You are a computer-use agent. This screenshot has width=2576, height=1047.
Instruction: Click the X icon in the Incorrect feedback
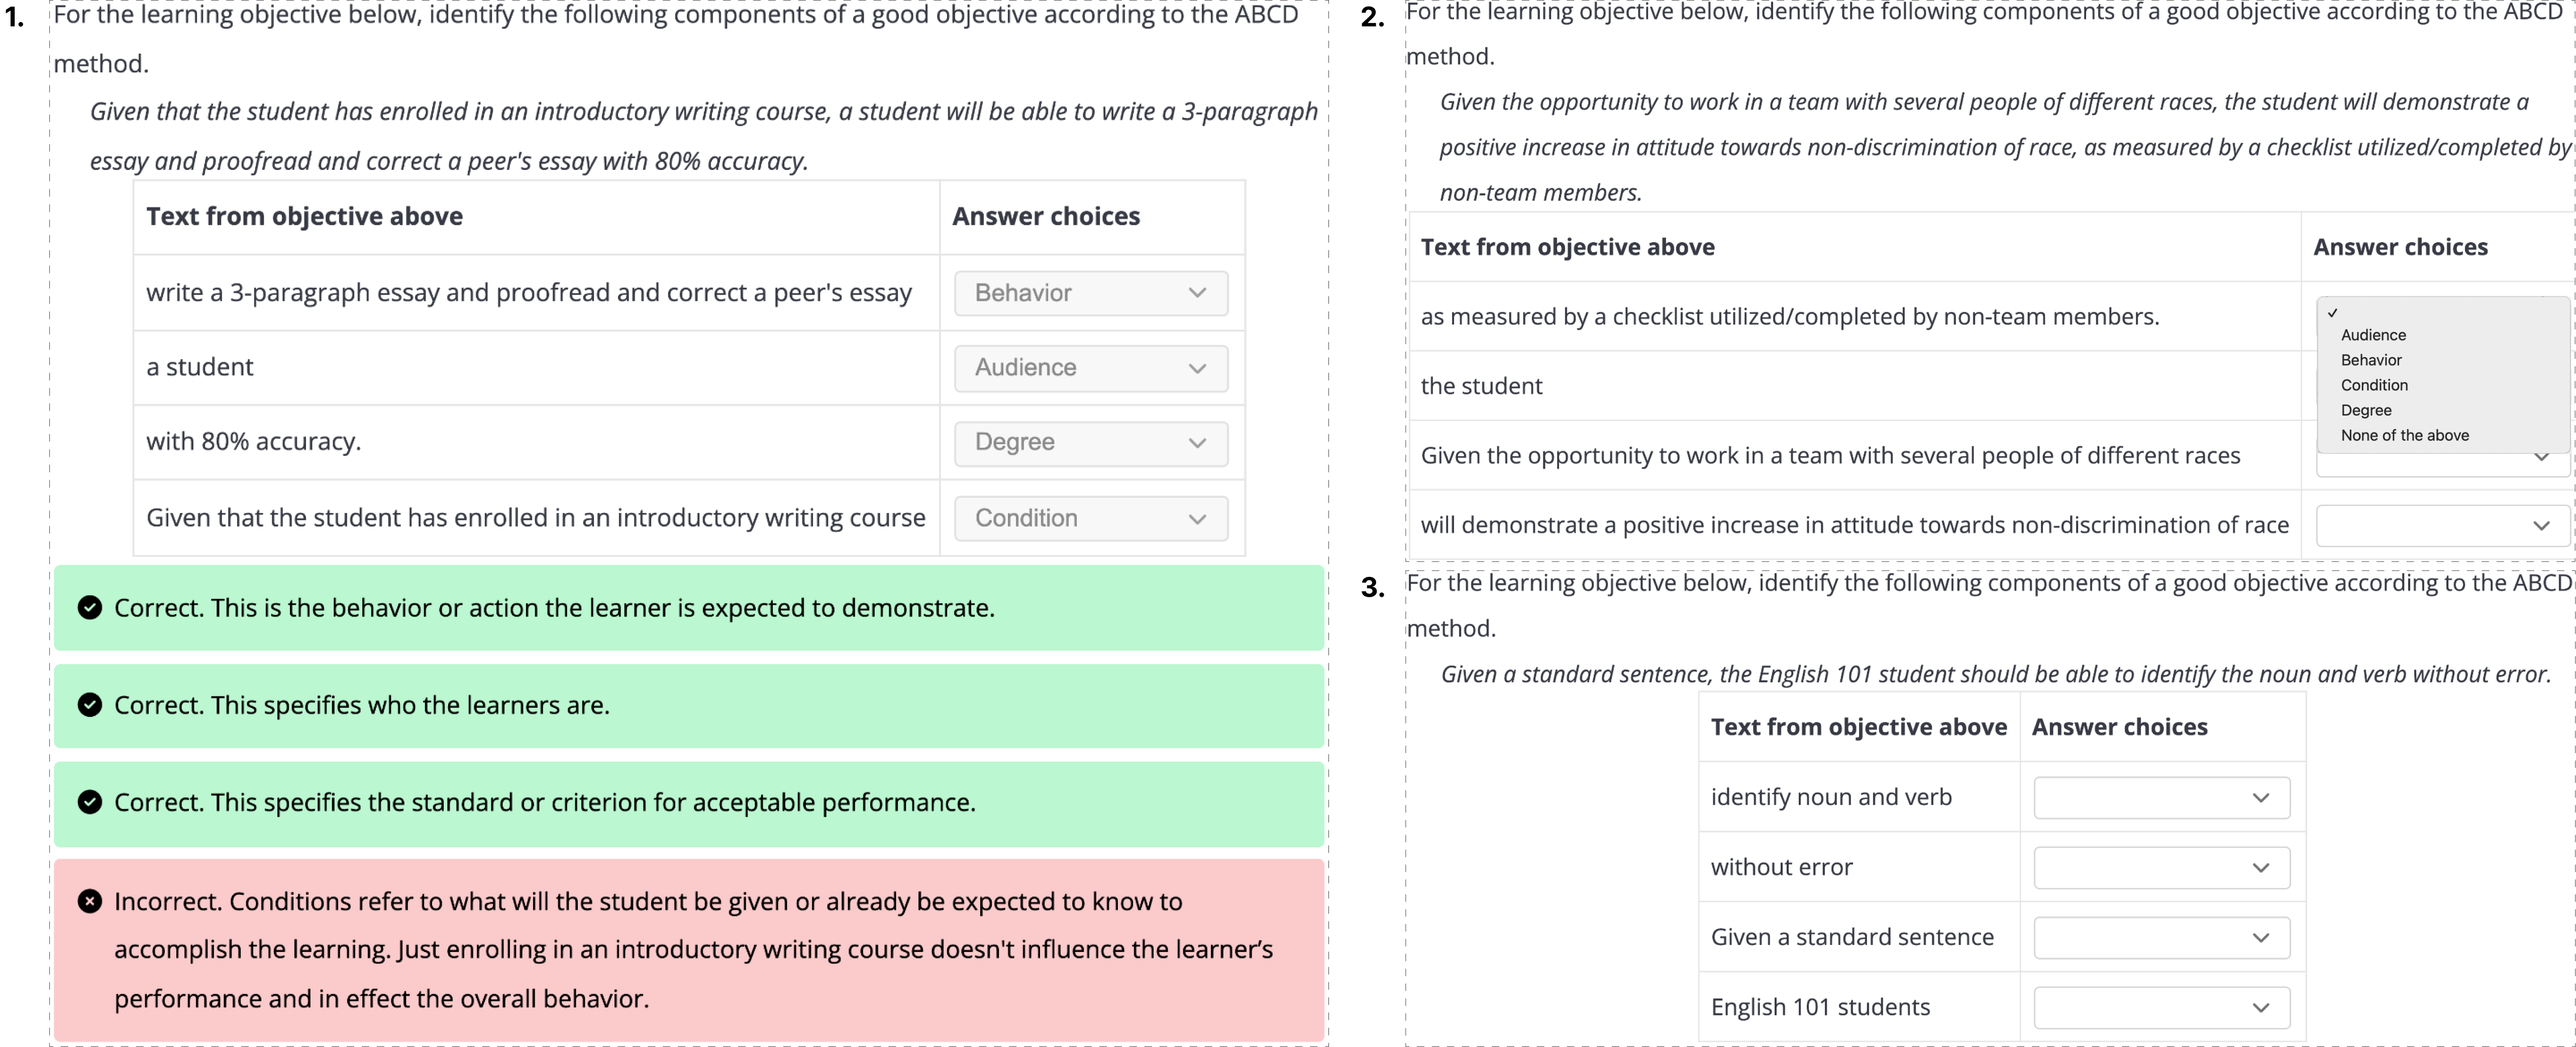click(x=90, y=902)
